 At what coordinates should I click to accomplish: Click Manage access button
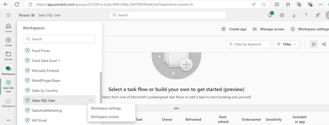coord(268,29)
